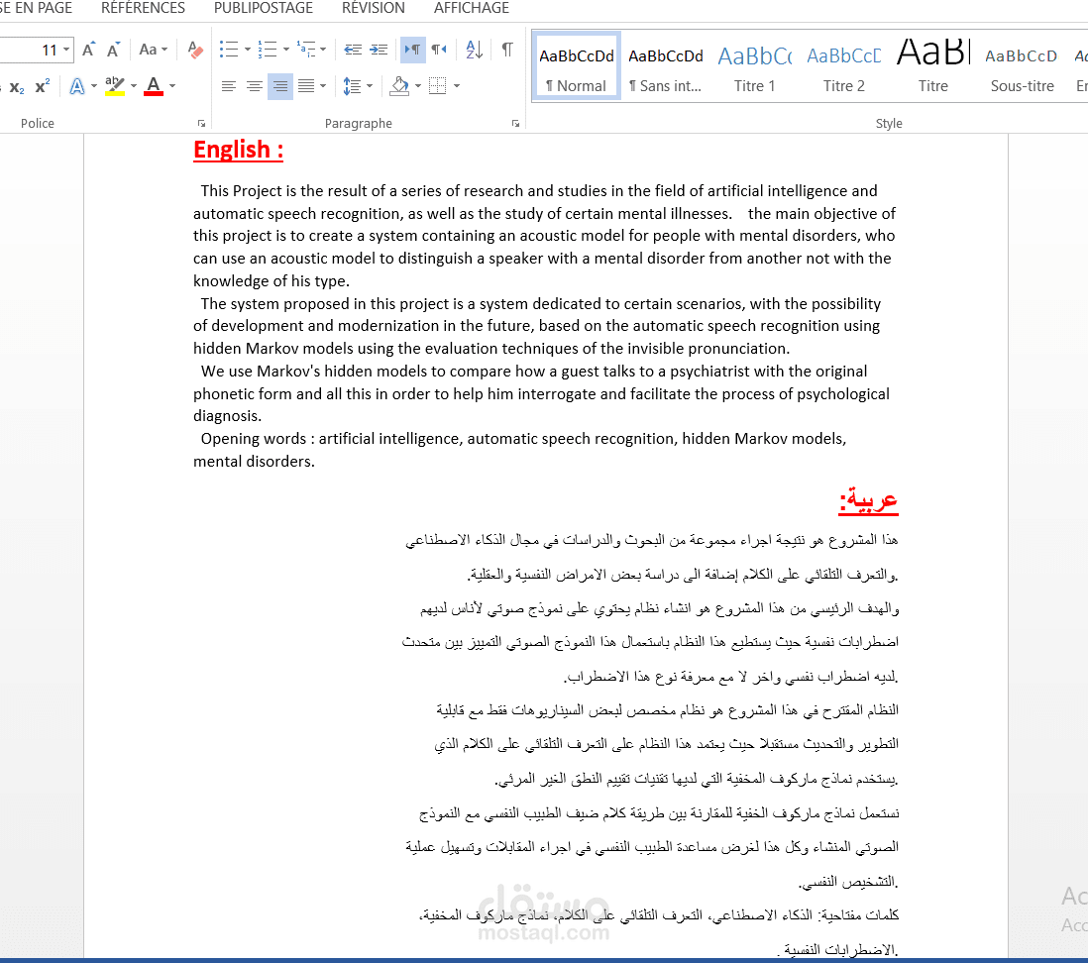Increase paragraph indent
This screenshot has width=1088, height=963.
(x=379, y=50)
